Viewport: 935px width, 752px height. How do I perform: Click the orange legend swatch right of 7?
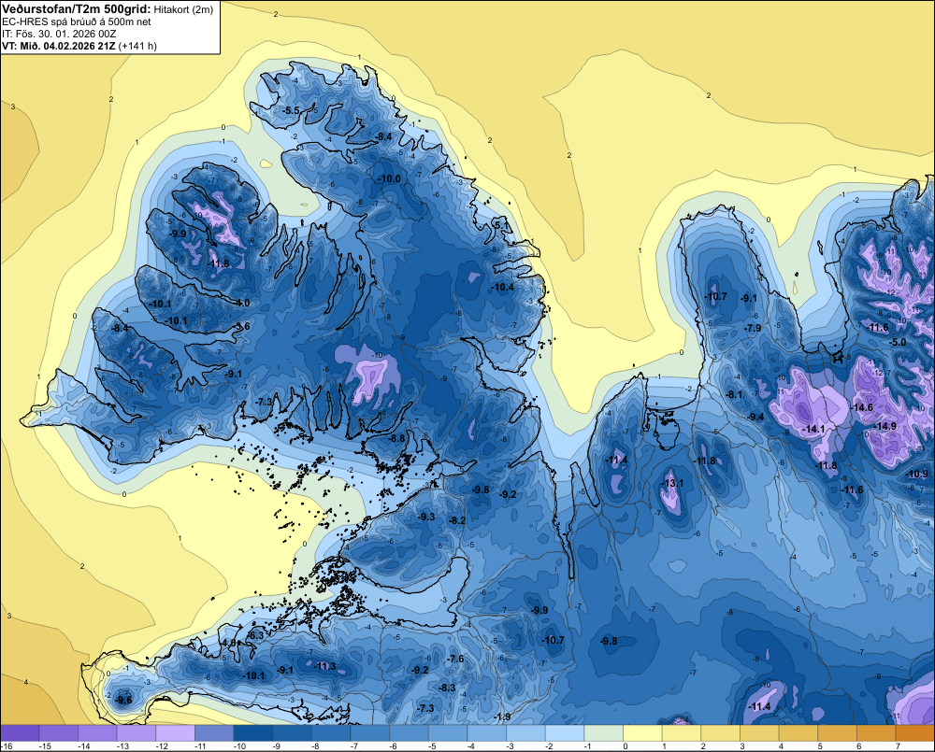[915, 733]
